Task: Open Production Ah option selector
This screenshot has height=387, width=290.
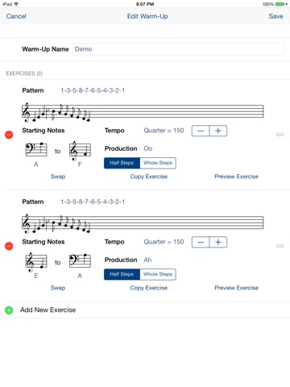Action: click(147, 260)
